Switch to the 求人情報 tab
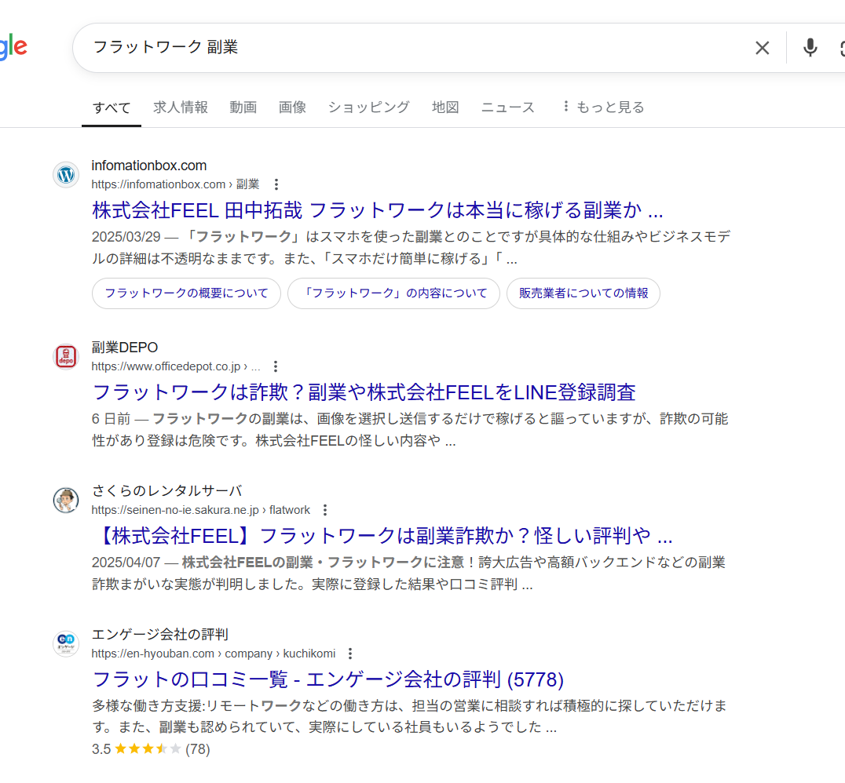 click(181, 107)
